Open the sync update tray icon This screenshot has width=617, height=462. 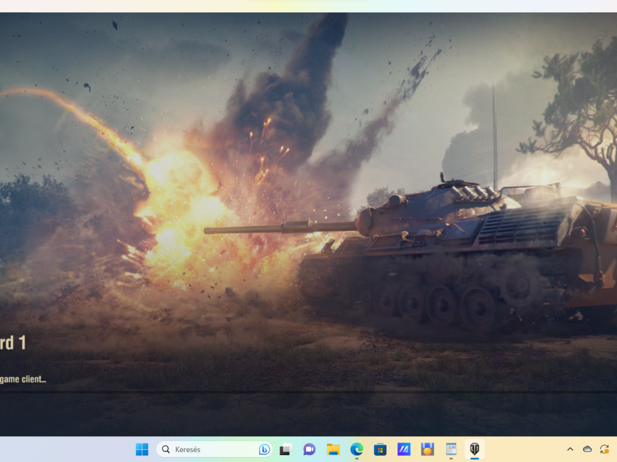(x=605, y=449)
